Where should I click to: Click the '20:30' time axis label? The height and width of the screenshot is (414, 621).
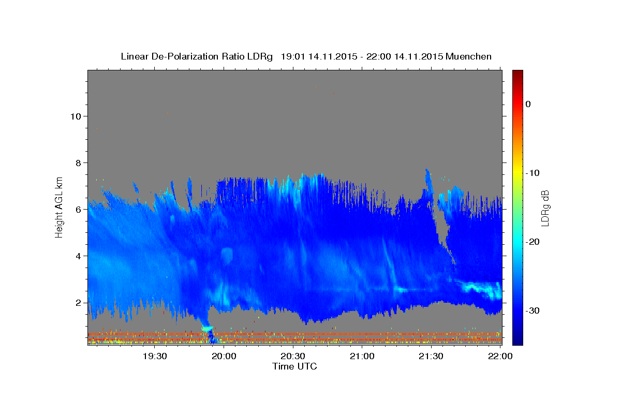(293, 356)
